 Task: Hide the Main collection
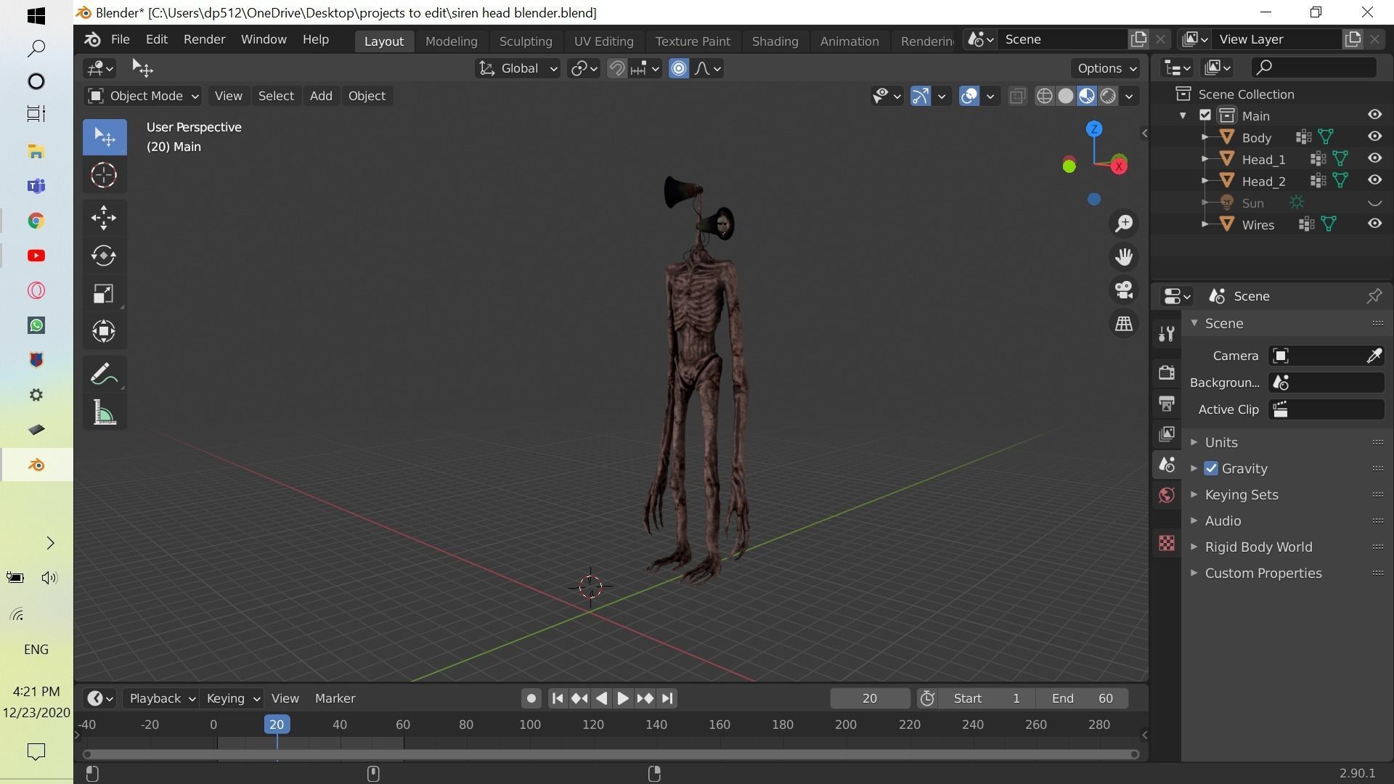click(x=1374, y=115)
